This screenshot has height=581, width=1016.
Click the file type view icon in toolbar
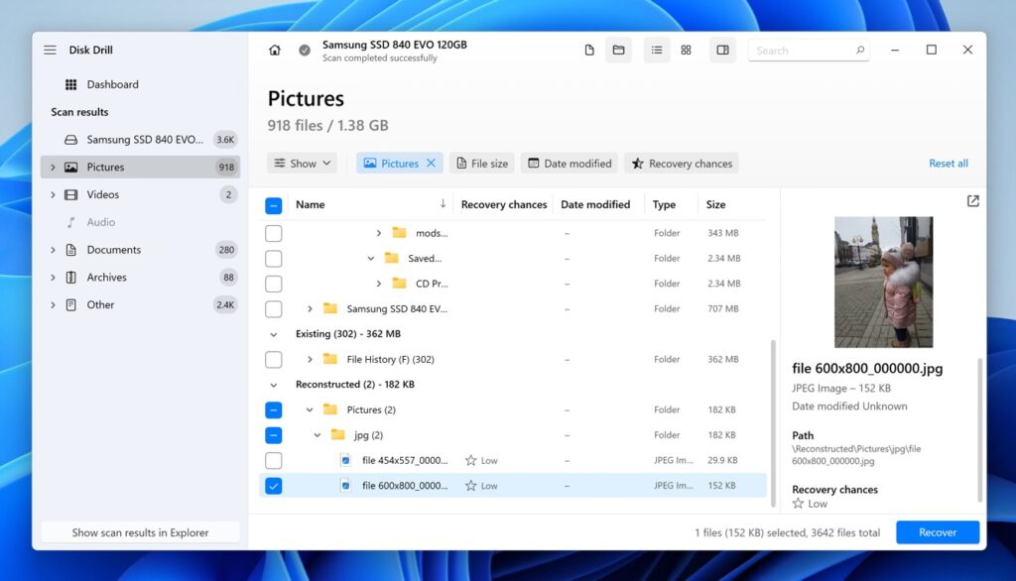click(x=589, y=49)
